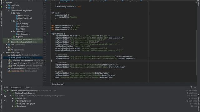Image resolution: width=200 pixels, height=112 pixels.
Task: Open Device File Explorer side panel
Action: click(199, 102)
